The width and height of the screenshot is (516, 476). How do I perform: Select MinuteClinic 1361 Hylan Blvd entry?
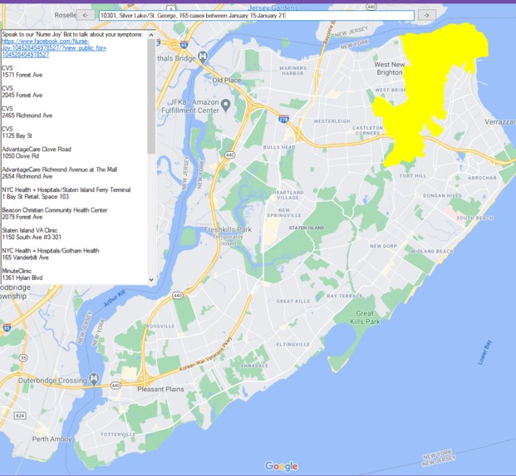(22, 274)
